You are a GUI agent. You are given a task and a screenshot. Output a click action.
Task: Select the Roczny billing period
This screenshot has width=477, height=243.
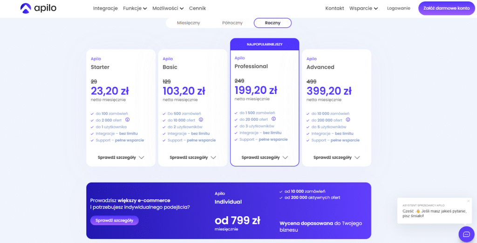click(273, 23)
